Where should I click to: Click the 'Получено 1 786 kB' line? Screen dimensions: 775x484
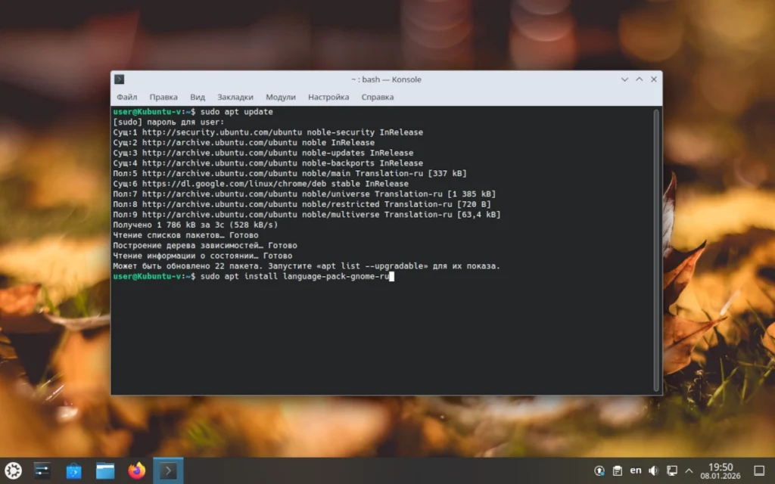(195, 225)
